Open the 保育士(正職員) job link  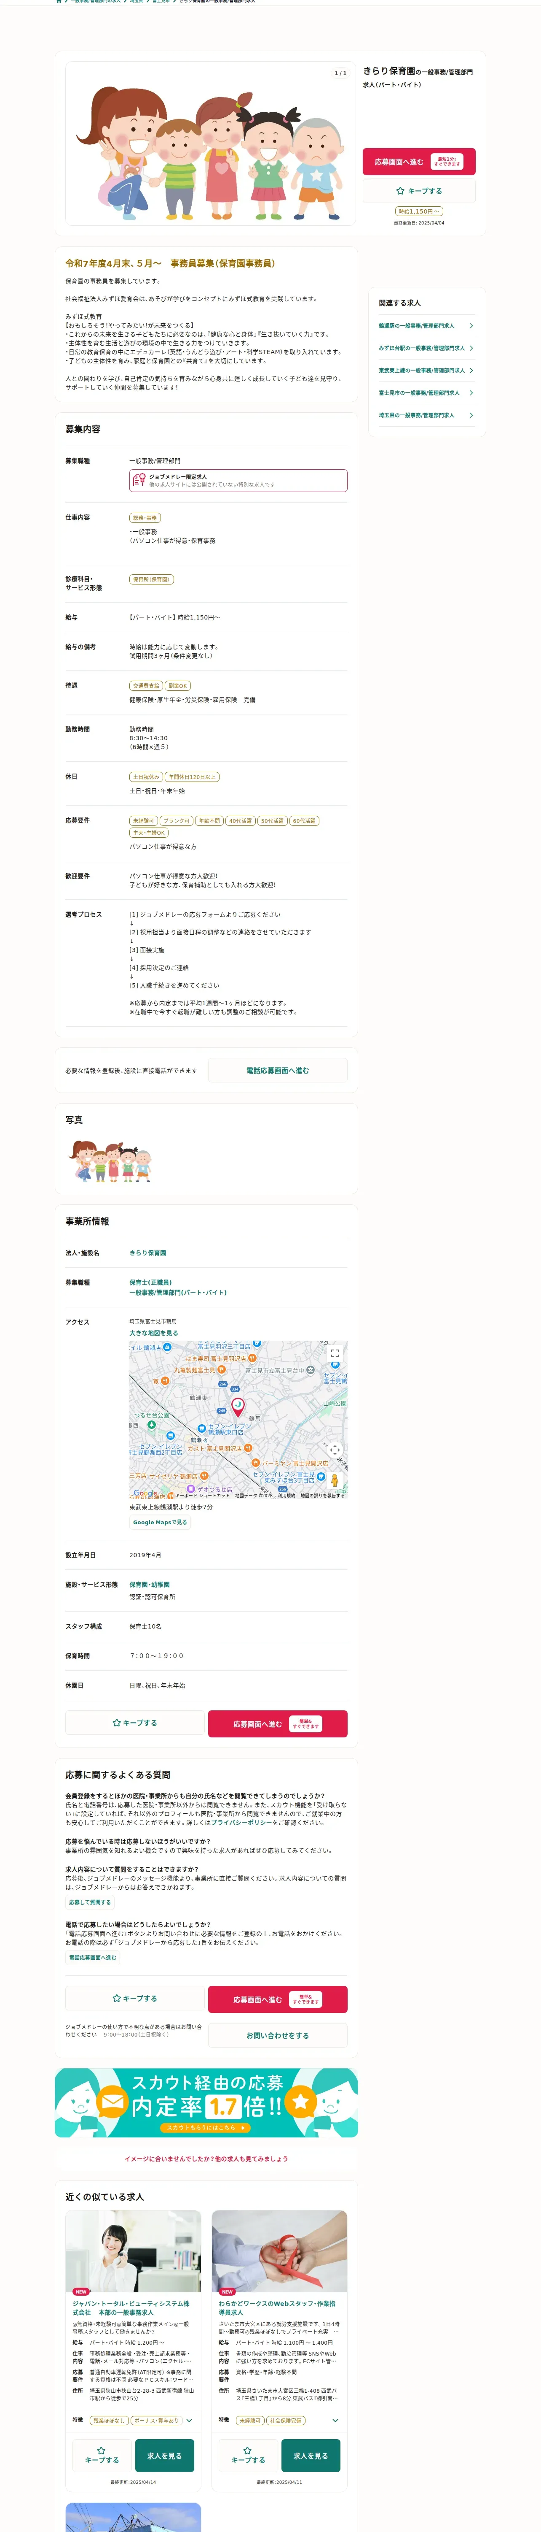click(x=150, y=1283)
